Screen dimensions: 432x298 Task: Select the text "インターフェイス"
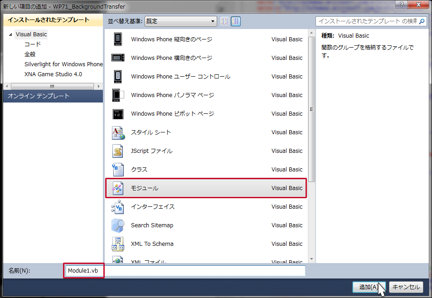[x=153, y=207]
